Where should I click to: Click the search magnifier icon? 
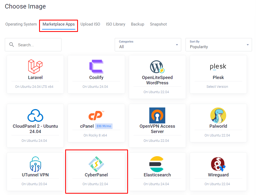[12, 44]
